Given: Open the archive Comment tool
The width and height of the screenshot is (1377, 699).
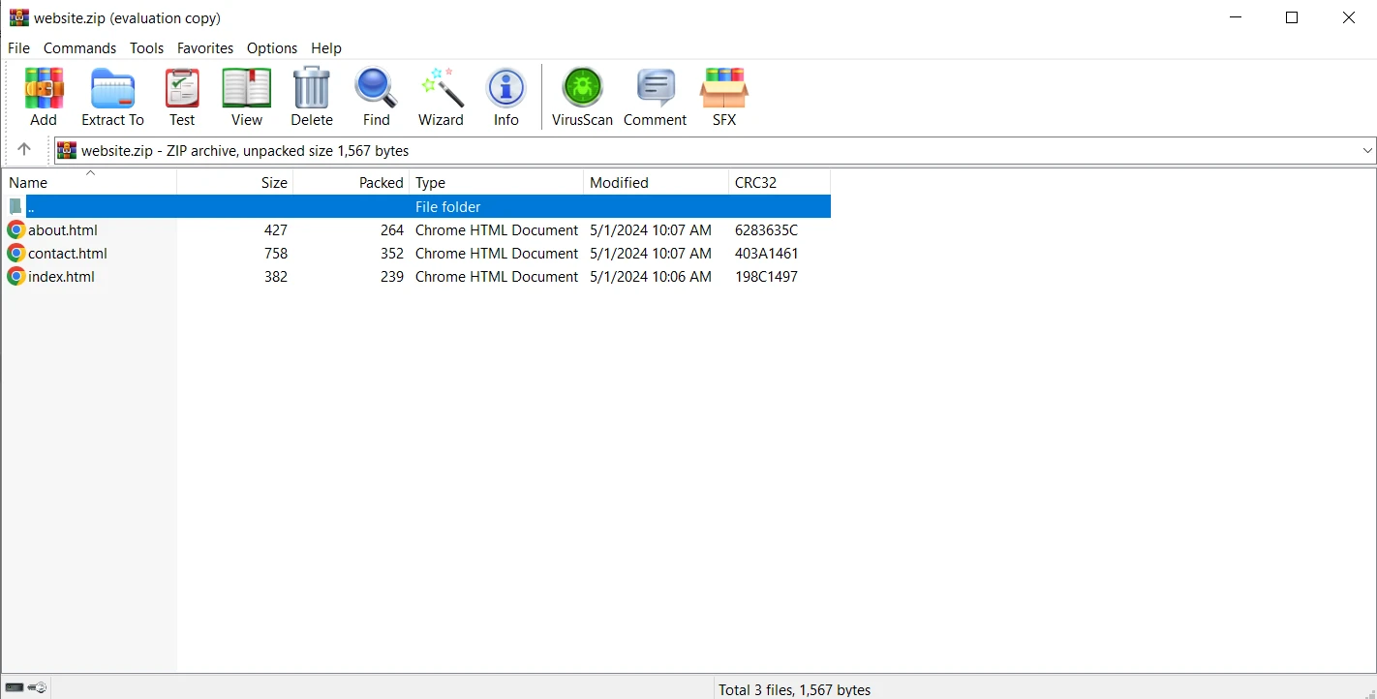Looking at the screenshot, I should click(655, 97).
